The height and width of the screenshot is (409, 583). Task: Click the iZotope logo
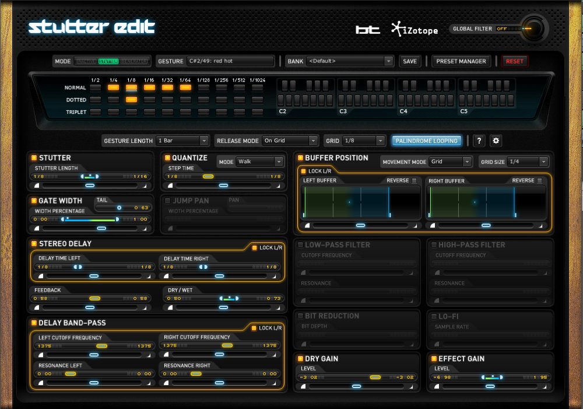[415, 29]
